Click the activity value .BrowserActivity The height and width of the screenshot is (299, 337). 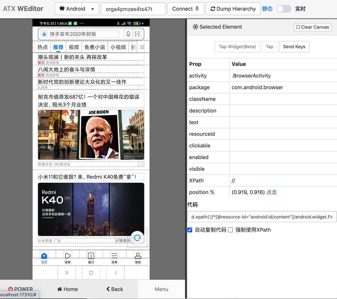pyautogui.click(x=251, y=76)
